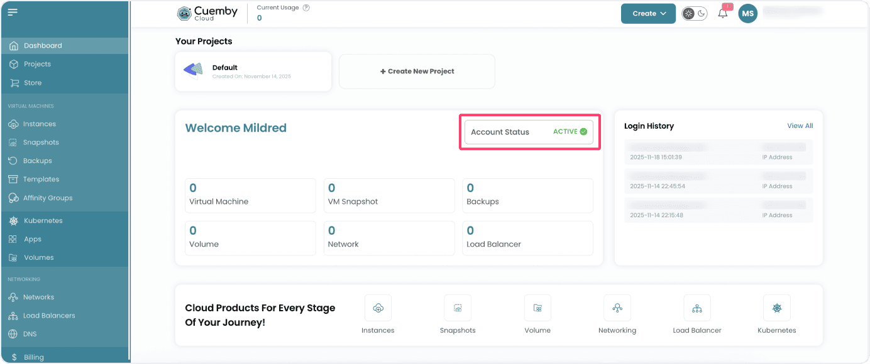Go to Projects in the sidebar
Screen dimensions: 870x364
pos(37,64)
